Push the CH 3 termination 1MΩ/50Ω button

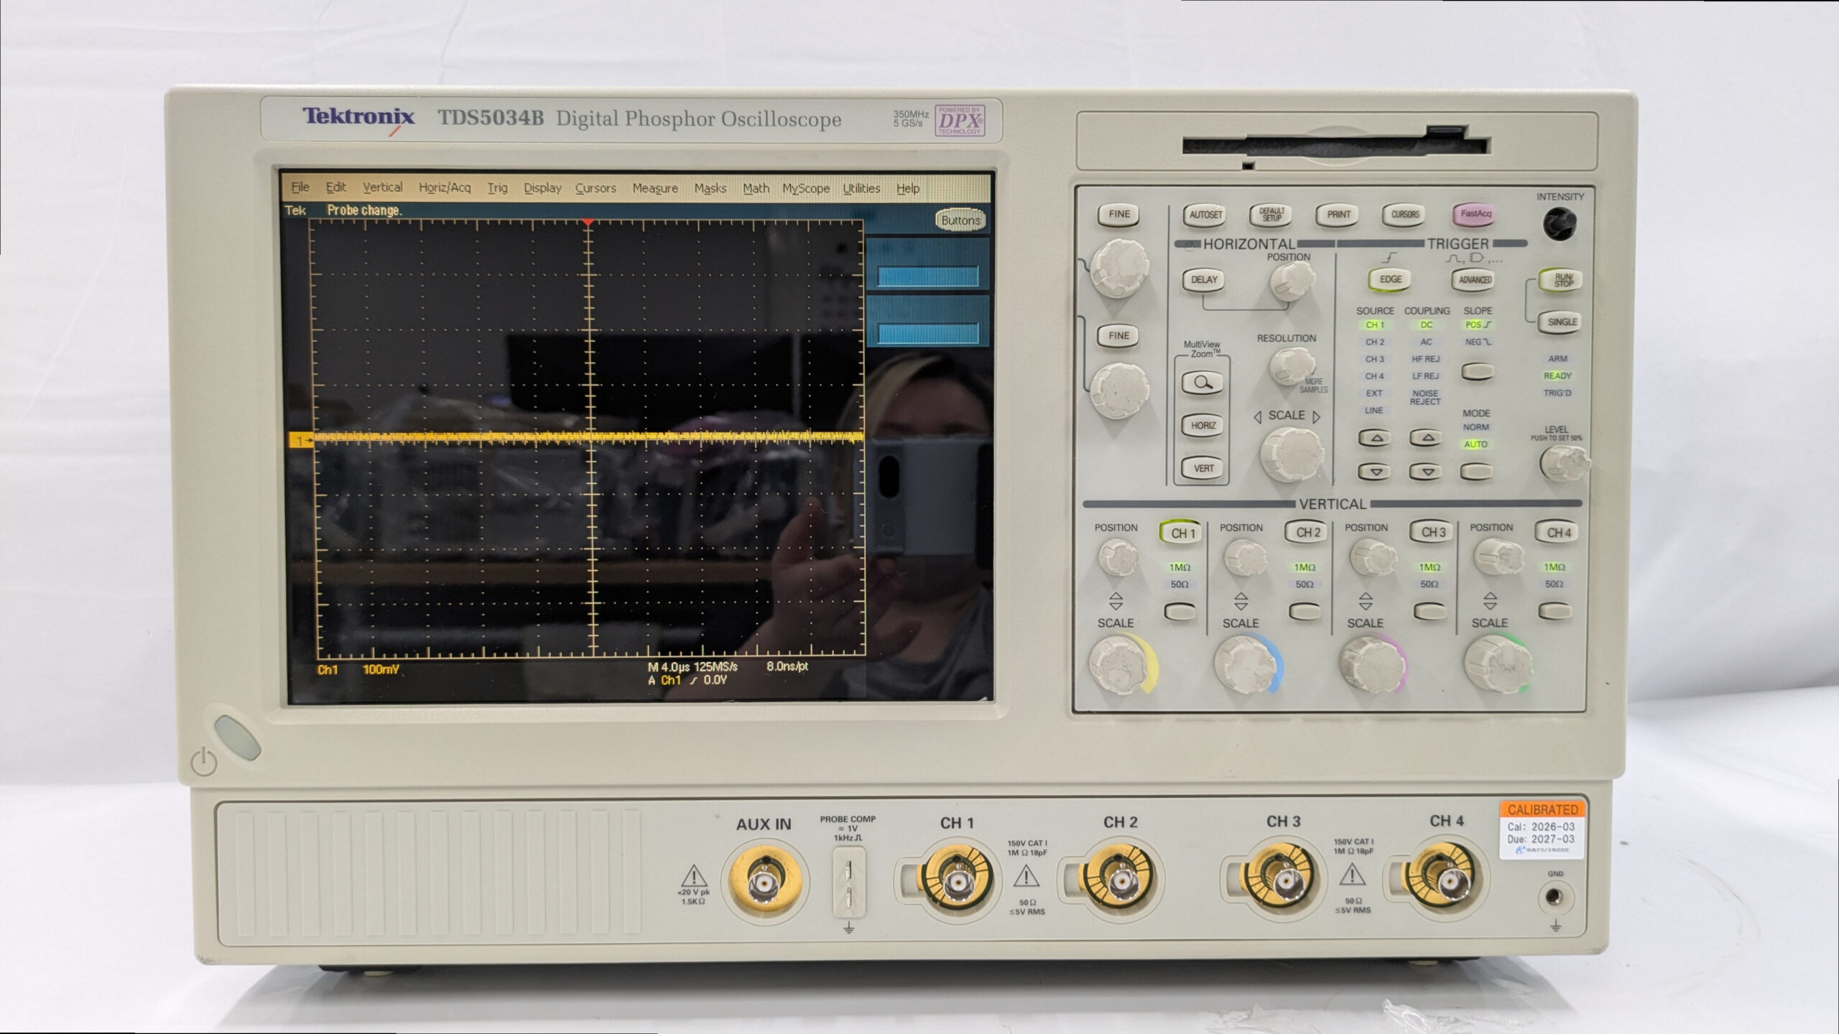(1430, 612)
